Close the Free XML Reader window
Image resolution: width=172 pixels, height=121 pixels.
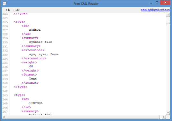165,3
